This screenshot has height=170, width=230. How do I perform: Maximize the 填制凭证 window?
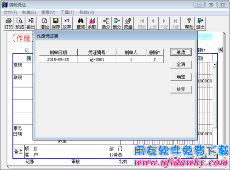(x=211, y=5)
